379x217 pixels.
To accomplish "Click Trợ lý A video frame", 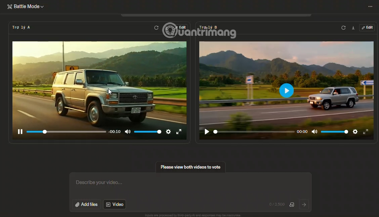I will tap(99, 90).
